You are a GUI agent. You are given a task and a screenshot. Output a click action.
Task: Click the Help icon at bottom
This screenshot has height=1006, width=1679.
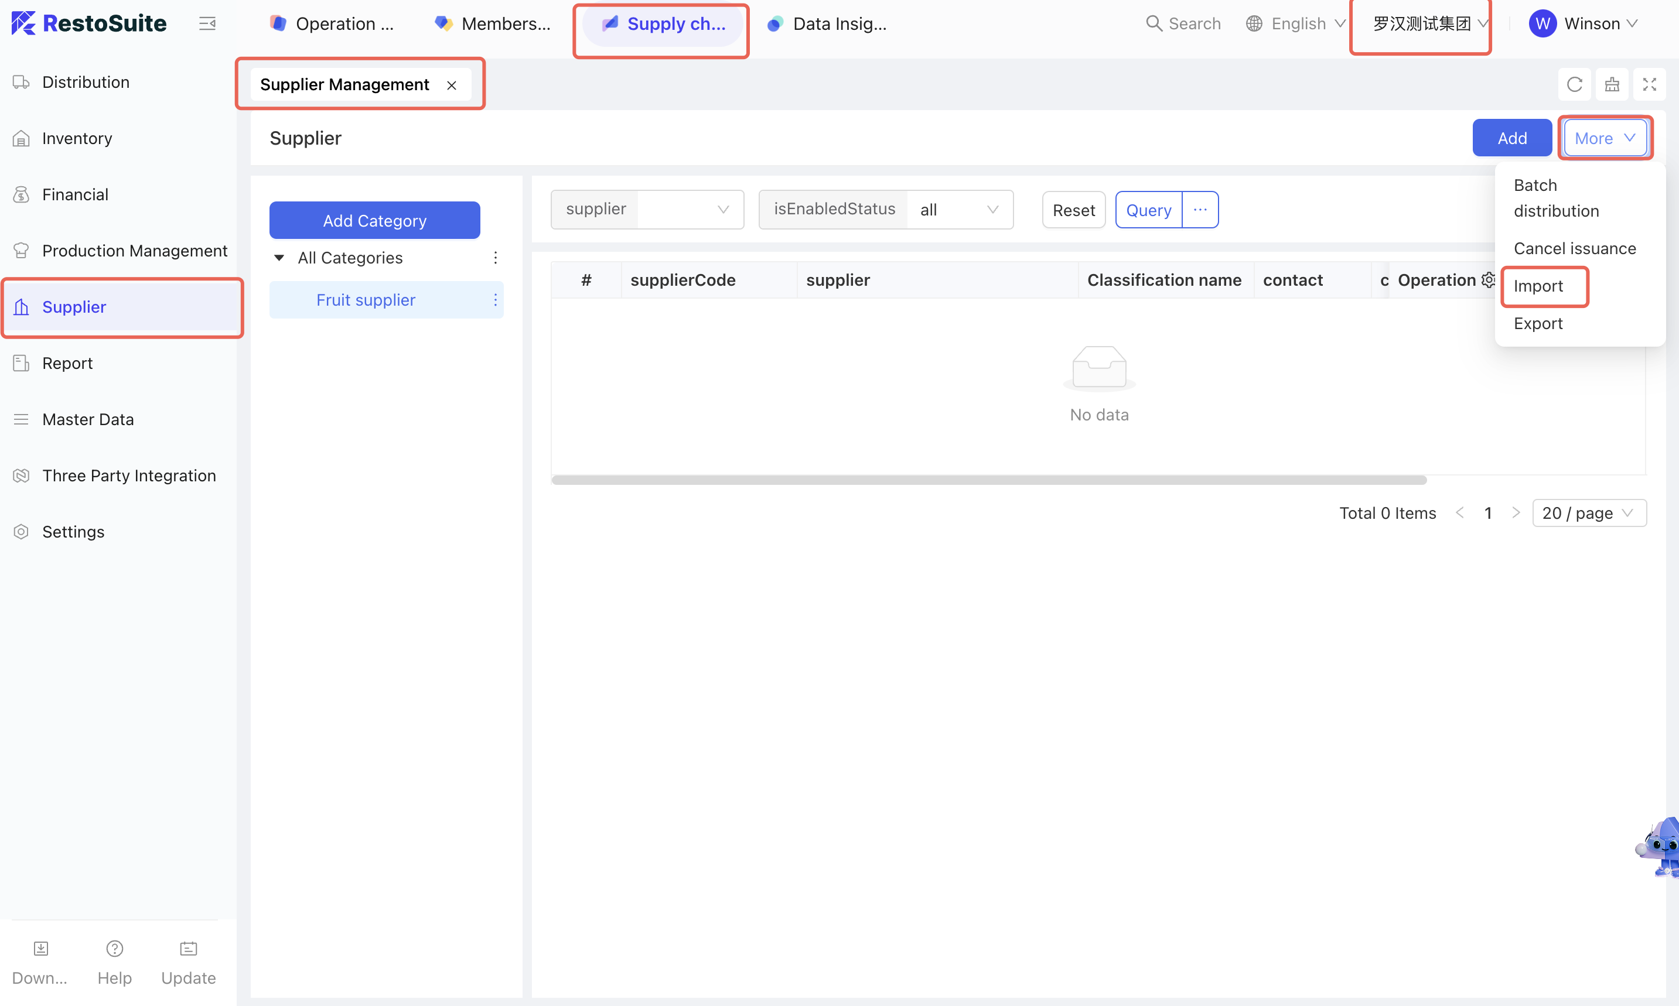115,949
